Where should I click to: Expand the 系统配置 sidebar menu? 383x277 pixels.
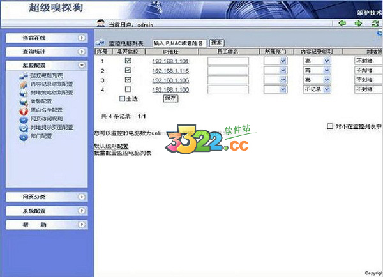click(x=82, y=211)
